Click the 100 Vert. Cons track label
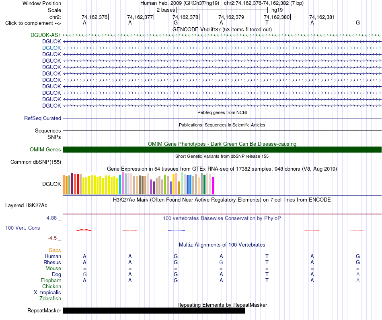 click(23, 228)
